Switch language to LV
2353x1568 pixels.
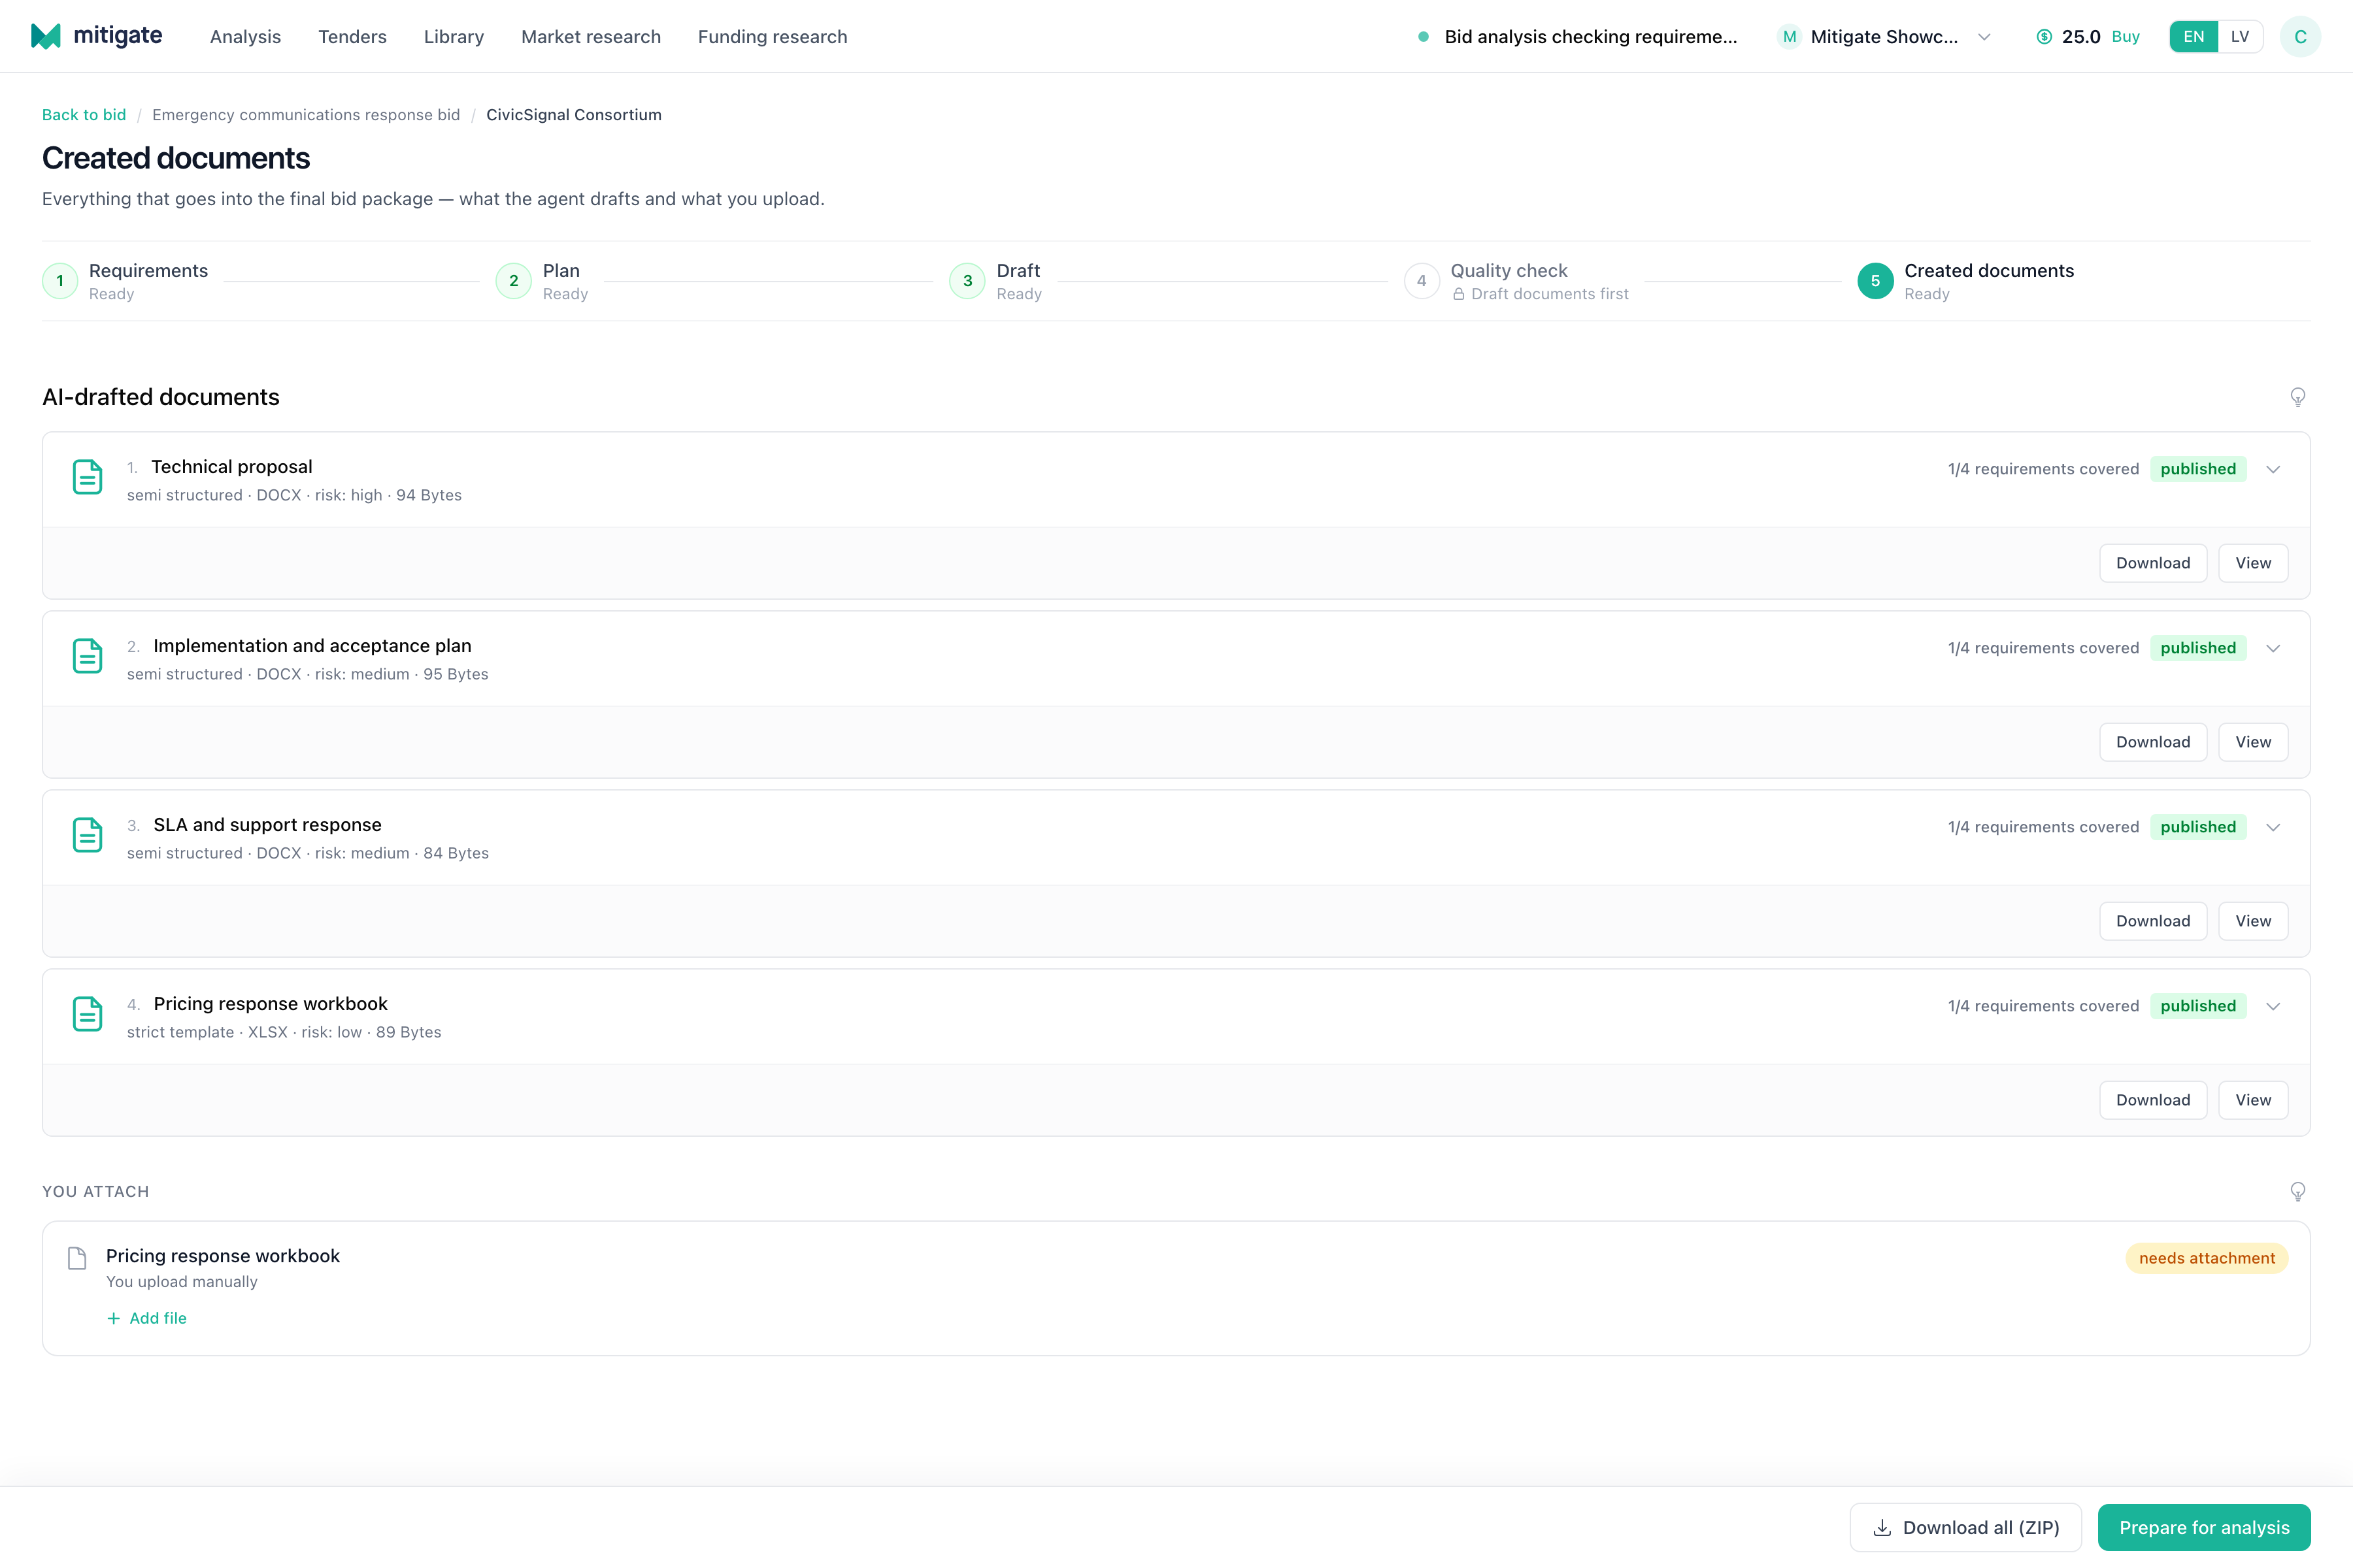tap(2240, 37)
